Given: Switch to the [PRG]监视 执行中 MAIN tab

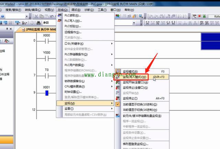Looking at the screenshot, I should point(38,30).
